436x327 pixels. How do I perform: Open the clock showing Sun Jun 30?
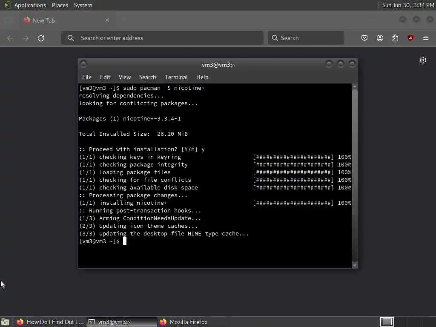(408, 5)
